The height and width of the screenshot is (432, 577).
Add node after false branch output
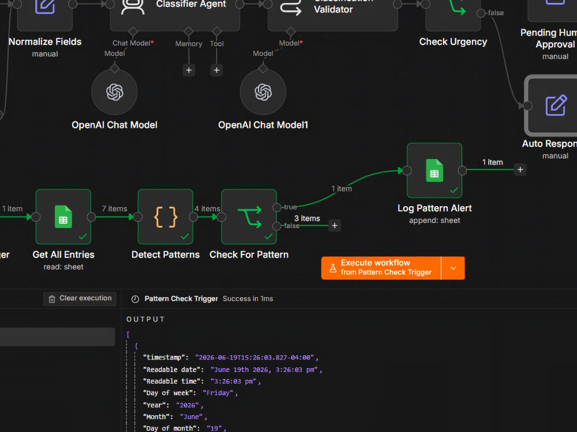click(335, 226)
